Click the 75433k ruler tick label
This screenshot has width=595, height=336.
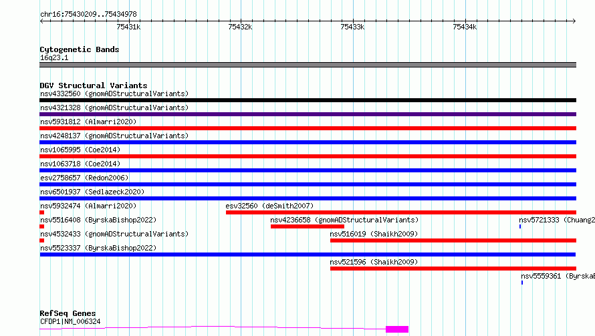(352, 27)
